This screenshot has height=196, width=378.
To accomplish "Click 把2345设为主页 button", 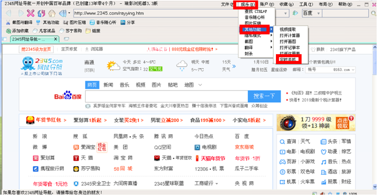I will coord(36,49).
